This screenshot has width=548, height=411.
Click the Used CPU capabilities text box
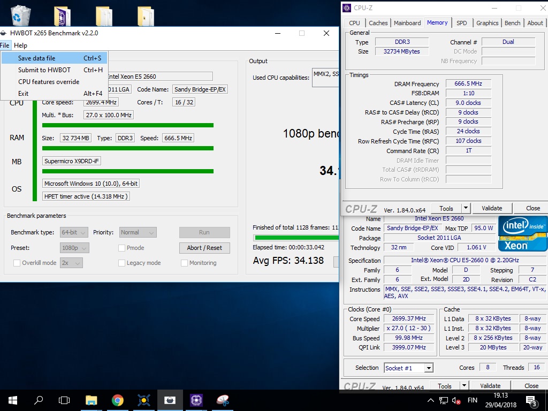(x=326, y=77)
